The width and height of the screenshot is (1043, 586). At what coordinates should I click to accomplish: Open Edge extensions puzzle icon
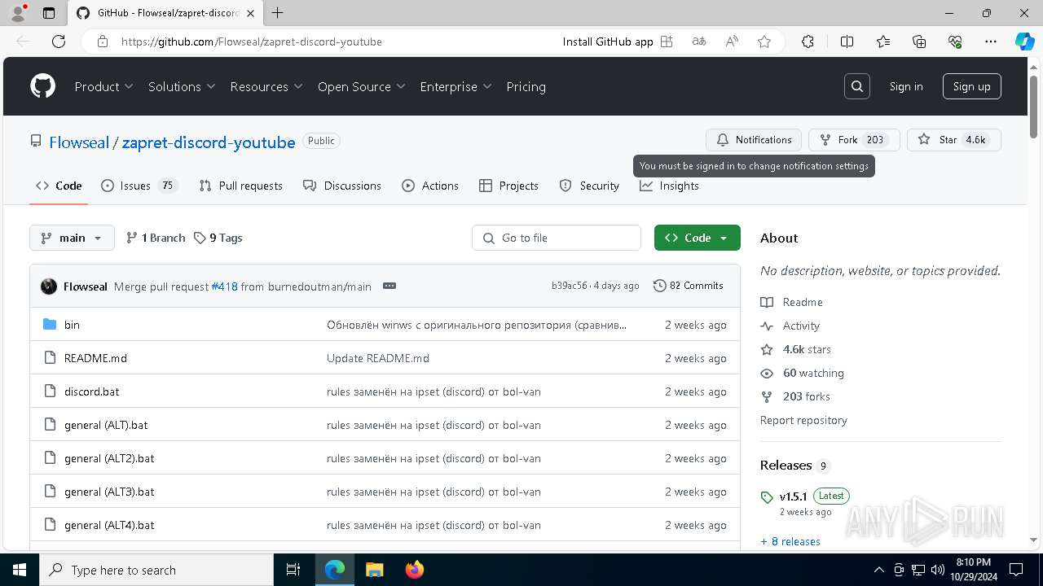[808, 42]
